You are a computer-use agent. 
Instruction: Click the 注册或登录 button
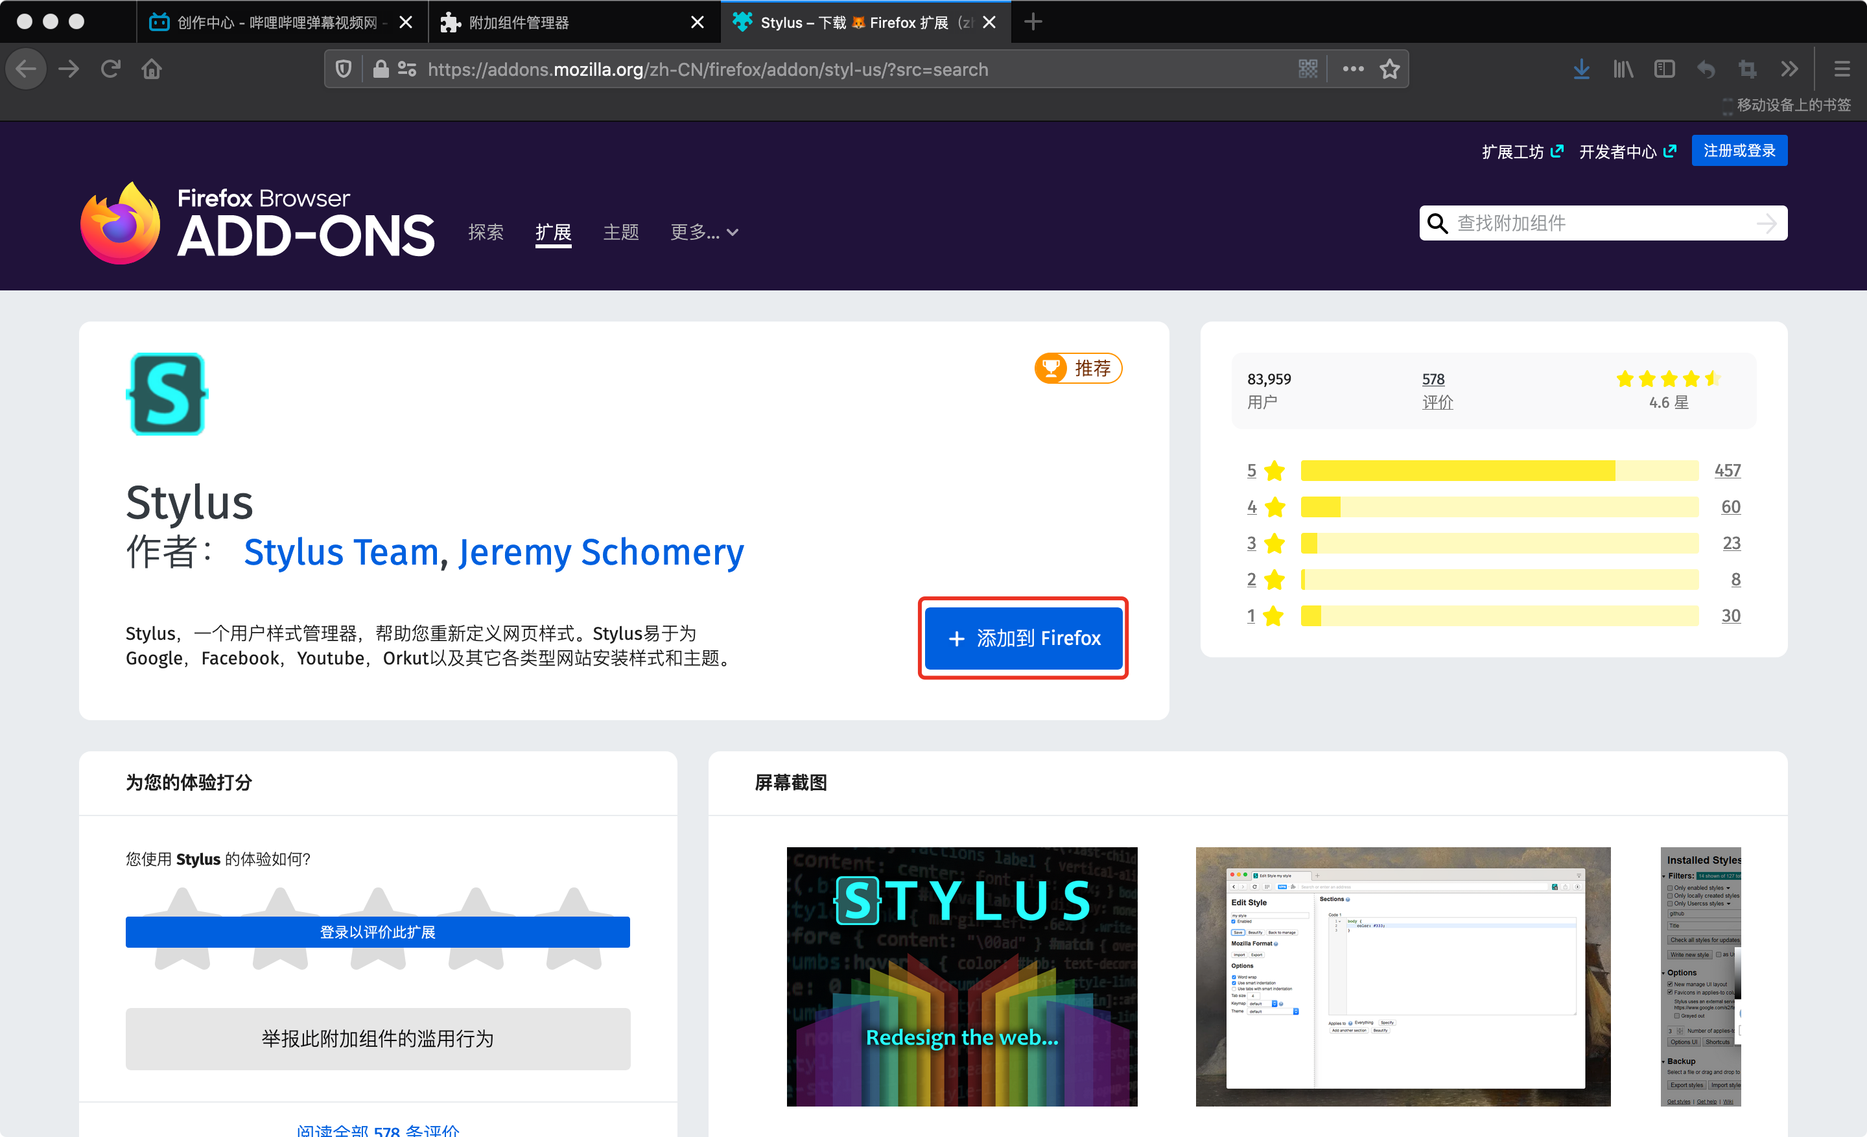click(1739, 150)
